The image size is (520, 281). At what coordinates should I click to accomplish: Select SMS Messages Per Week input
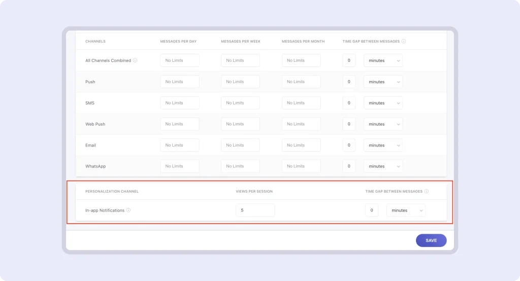tap(240, 103)
